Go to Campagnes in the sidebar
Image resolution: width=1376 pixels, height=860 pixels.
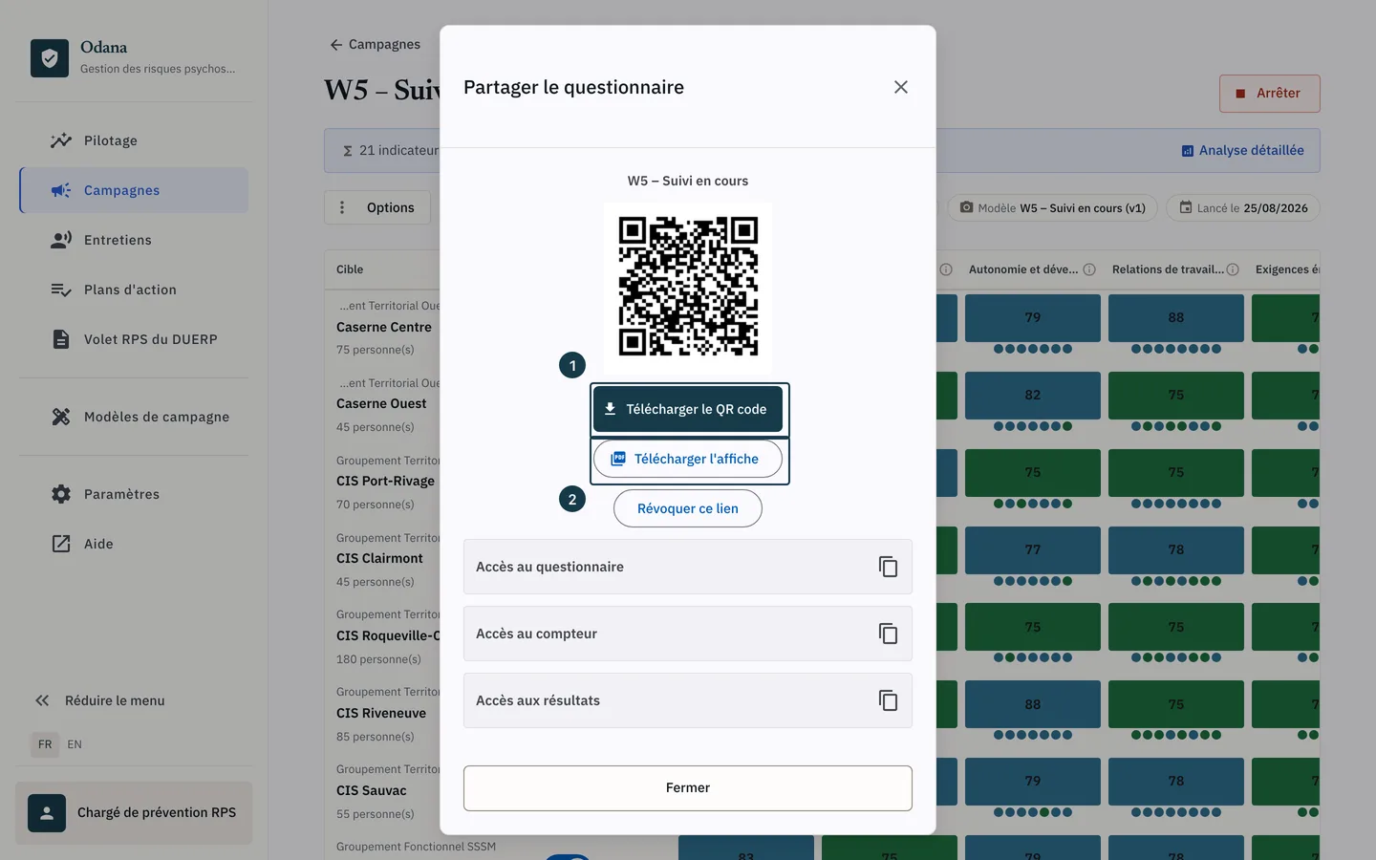coord(134,190)
